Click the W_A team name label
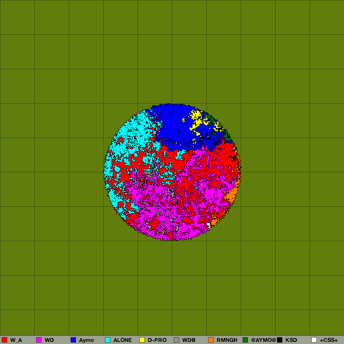 click(16, 340)
